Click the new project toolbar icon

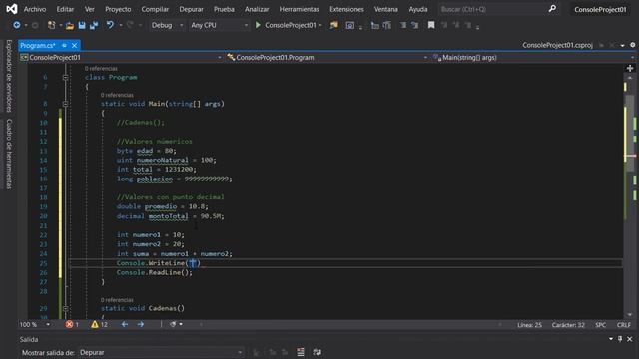tap(51, 25)
